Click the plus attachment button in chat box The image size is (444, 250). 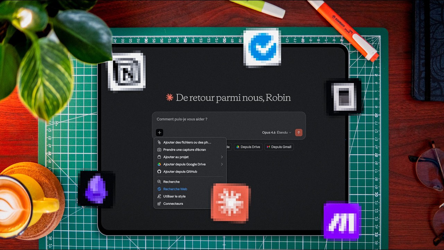click(x=159, y=133)
